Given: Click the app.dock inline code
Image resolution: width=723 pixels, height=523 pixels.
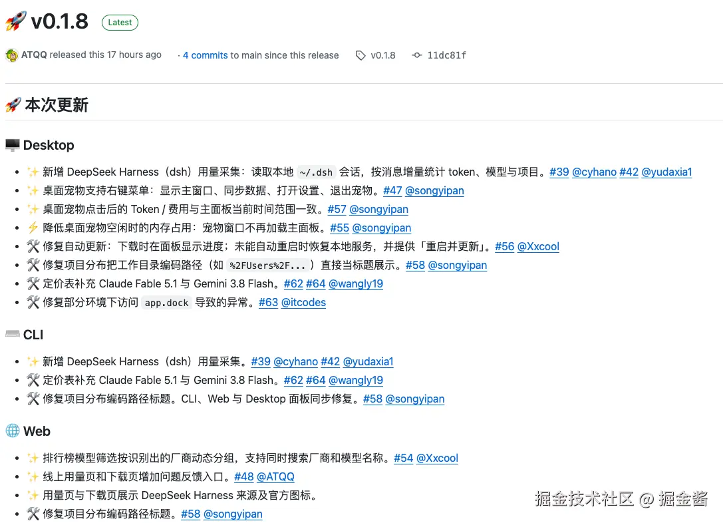Looking at the screenshot, I should (x=166, y=303).
